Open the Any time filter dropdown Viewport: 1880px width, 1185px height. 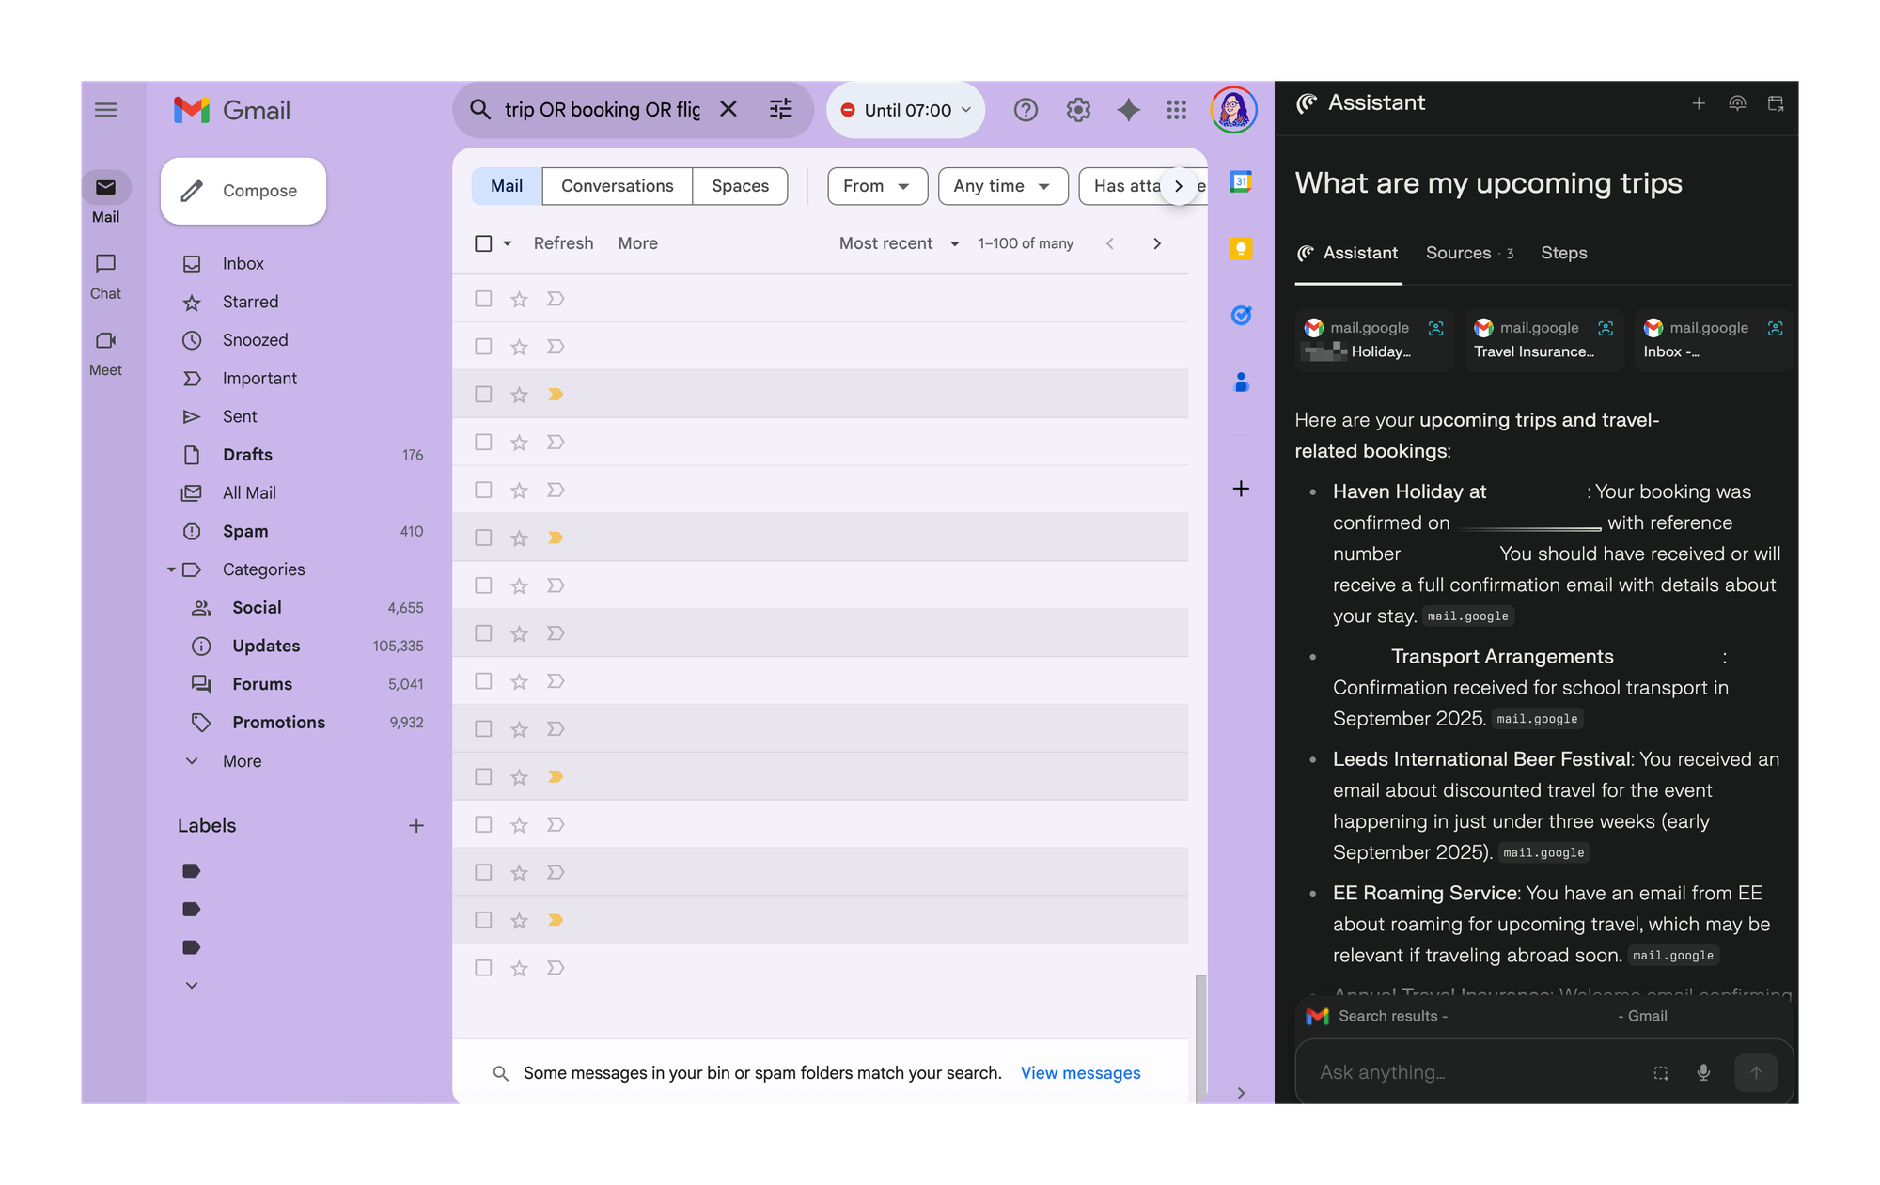click(1002, 186)
